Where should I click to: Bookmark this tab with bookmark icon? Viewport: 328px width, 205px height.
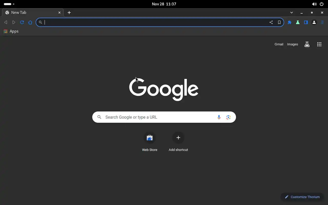tap(279, 22)
